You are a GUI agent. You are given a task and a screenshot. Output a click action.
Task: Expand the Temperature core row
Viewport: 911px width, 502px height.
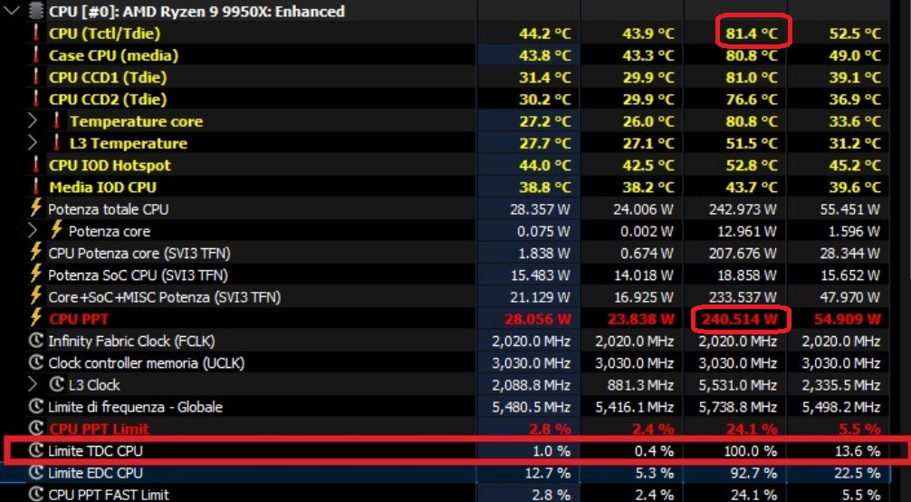coord(33,121)
